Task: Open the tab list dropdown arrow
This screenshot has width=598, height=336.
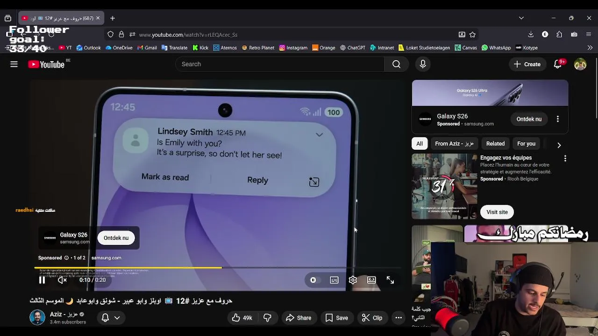Action: click(x=521, y=18)
